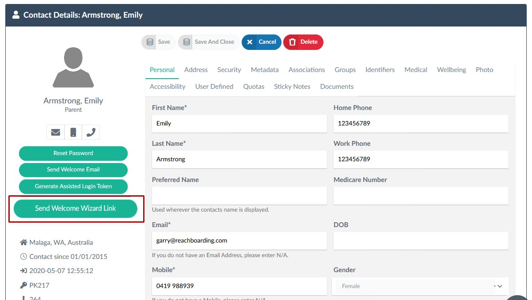
Task: Open the Documents tab
Action: (337, 87)
